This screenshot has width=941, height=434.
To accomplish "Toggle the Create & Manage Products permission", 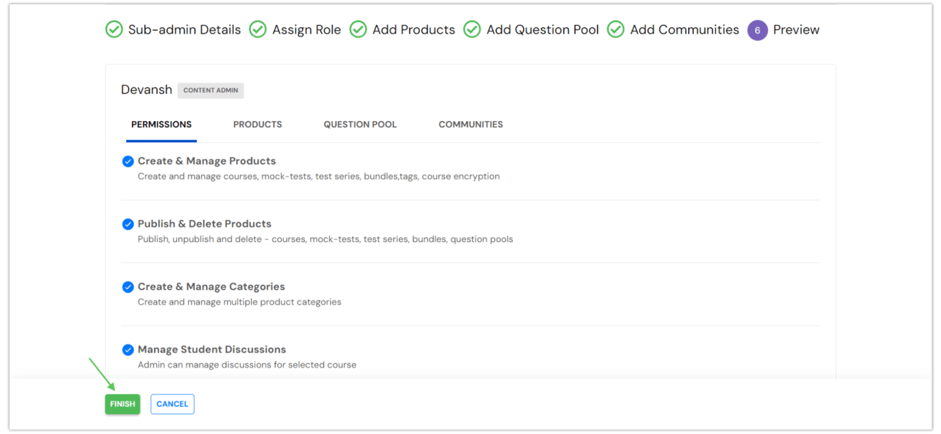I will [128, 161].
